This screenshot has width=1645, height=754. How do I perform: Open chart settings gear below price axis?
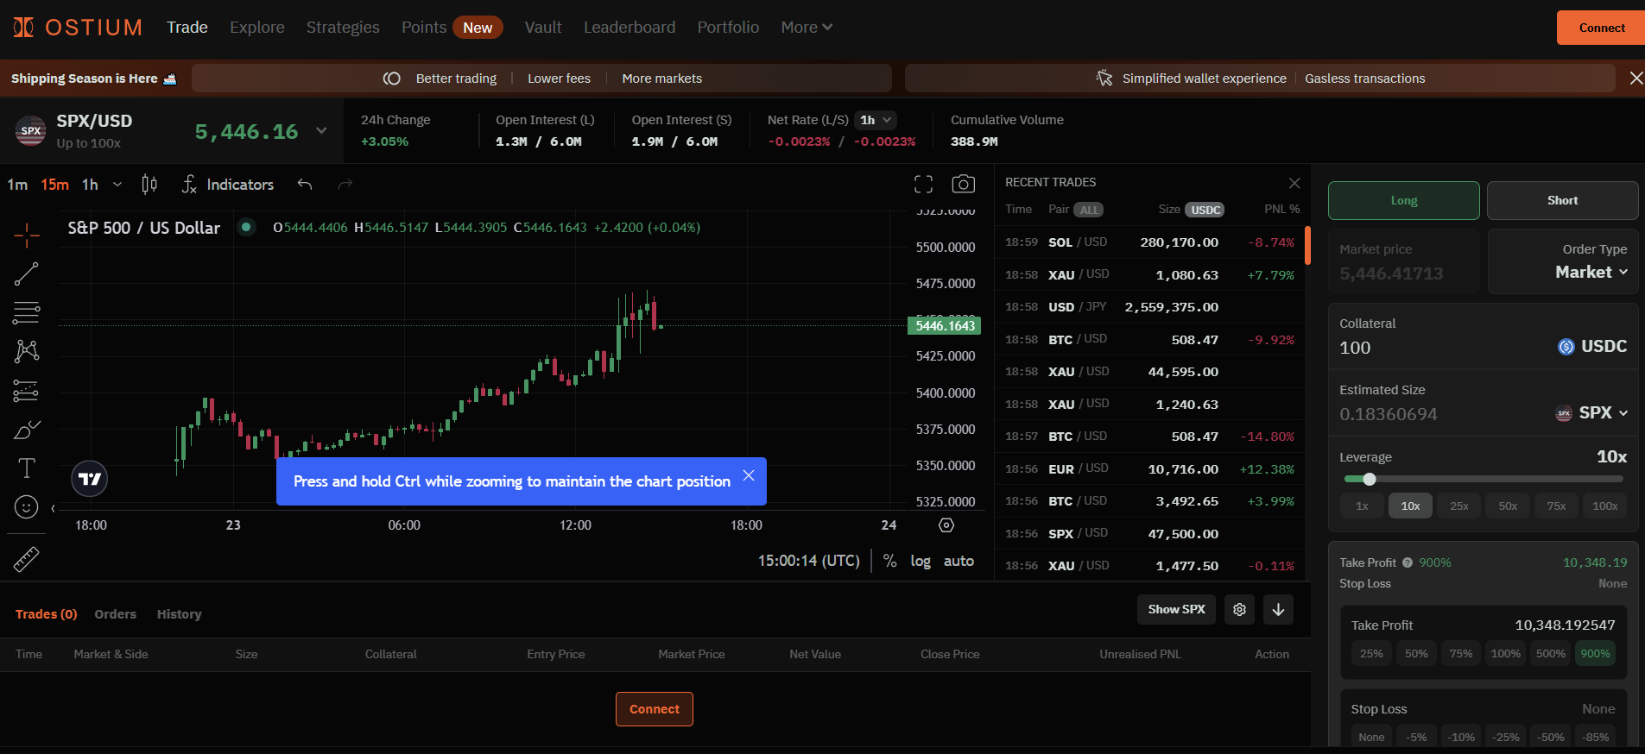click(946, 525)
